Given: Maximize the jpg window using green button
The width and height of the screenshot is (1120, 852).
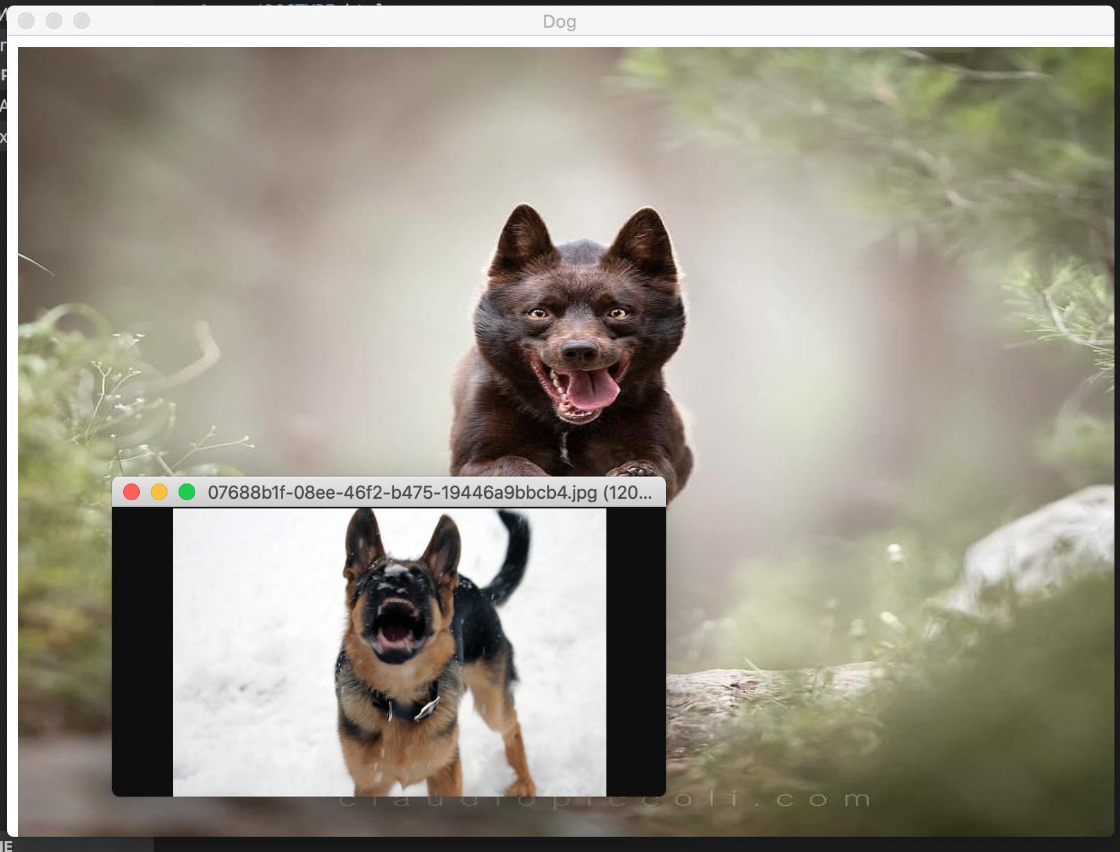Looking at the screenshot, I should (187, 492).
